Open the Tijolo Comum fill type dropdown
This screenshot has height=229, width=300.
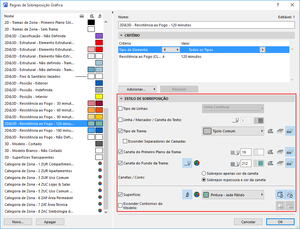pos(233,131)
